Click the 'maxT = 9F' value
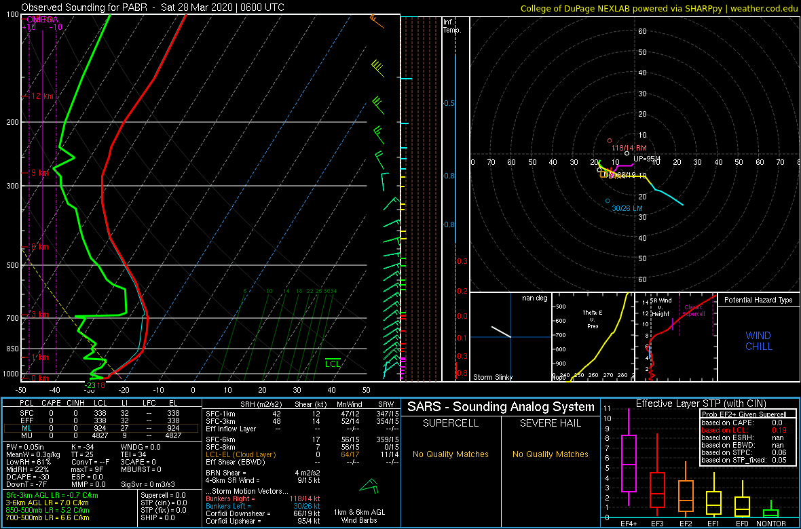 88,469
